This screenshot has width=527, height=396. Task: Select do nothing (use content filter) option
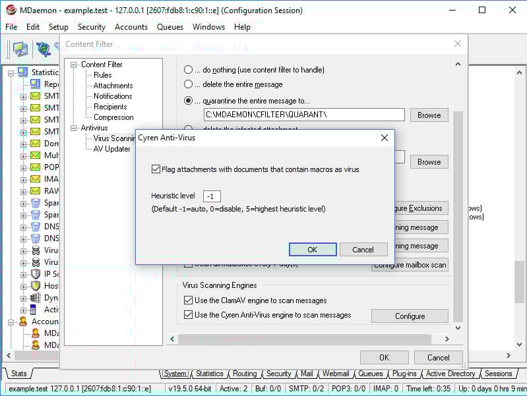[188, 70]
